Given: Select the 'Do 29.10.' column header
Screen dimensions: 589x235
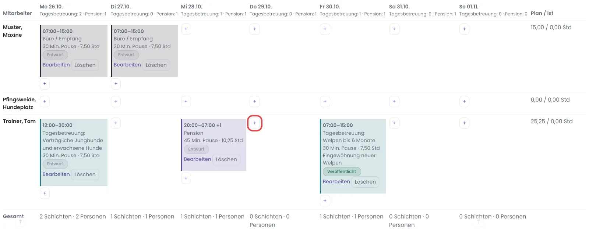Looking at the screenshot, I should click(261, 7).
